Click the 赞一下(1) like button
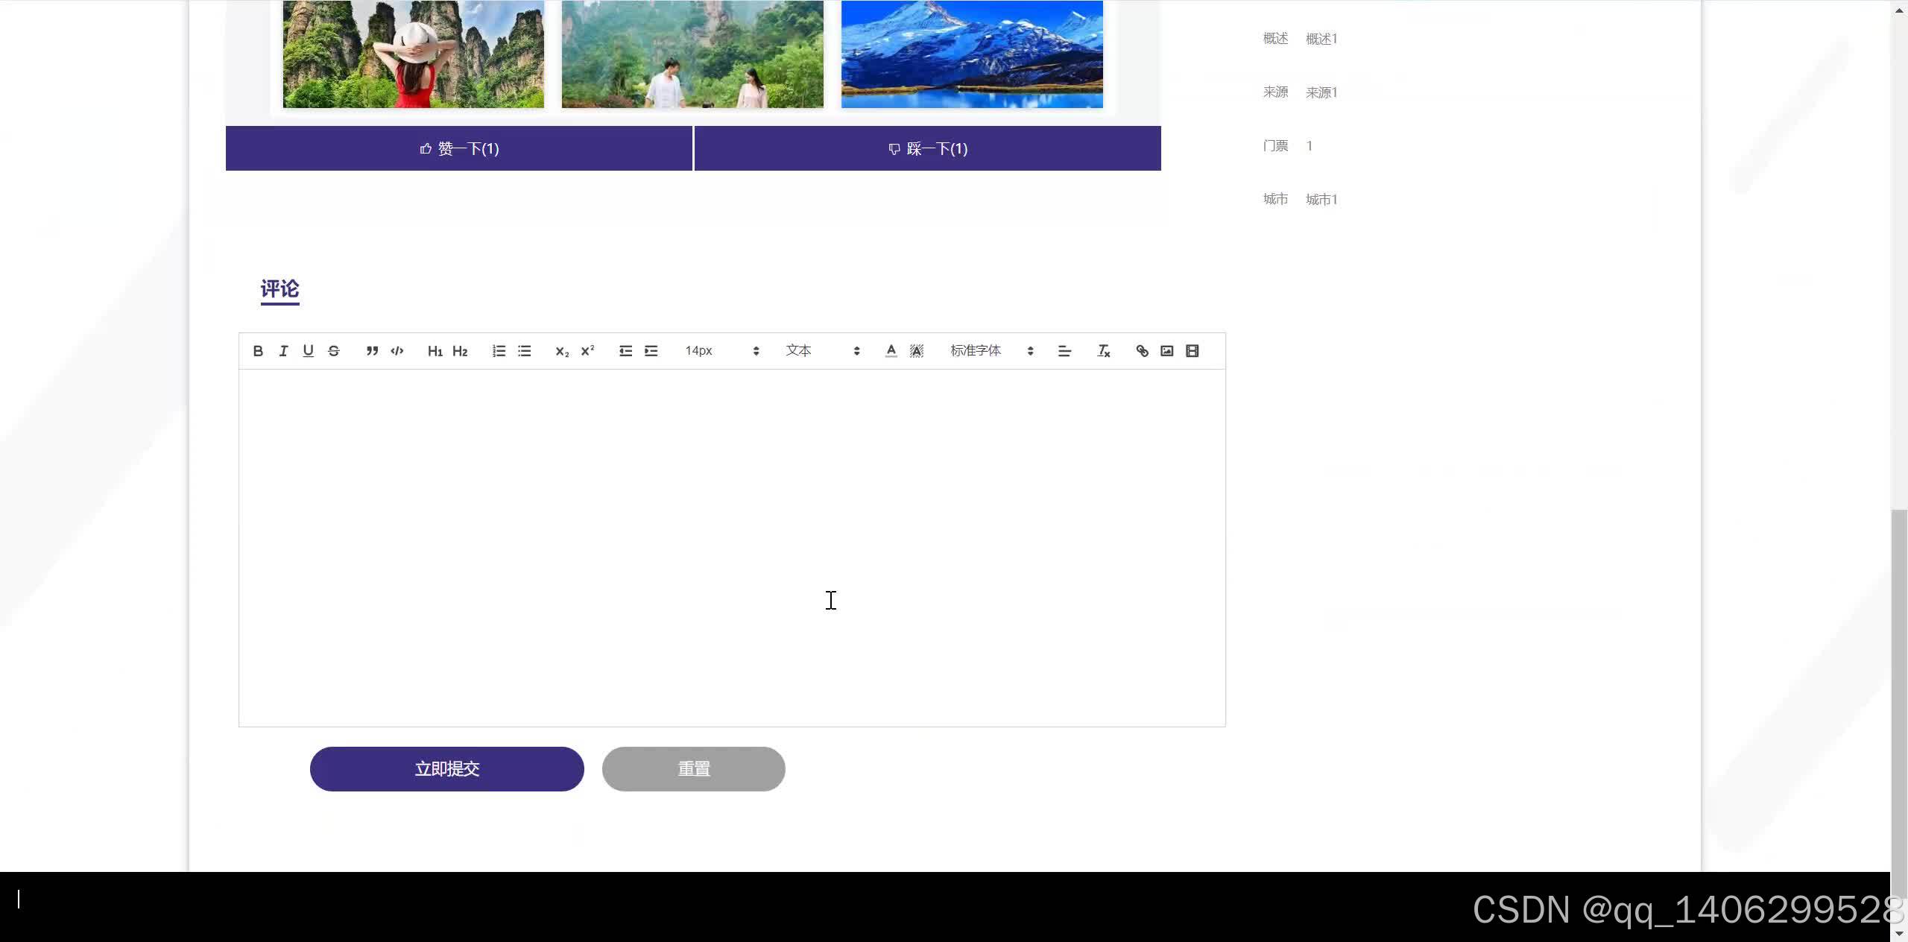This screenshot has height=942, width=1908. tap(459, 148)
